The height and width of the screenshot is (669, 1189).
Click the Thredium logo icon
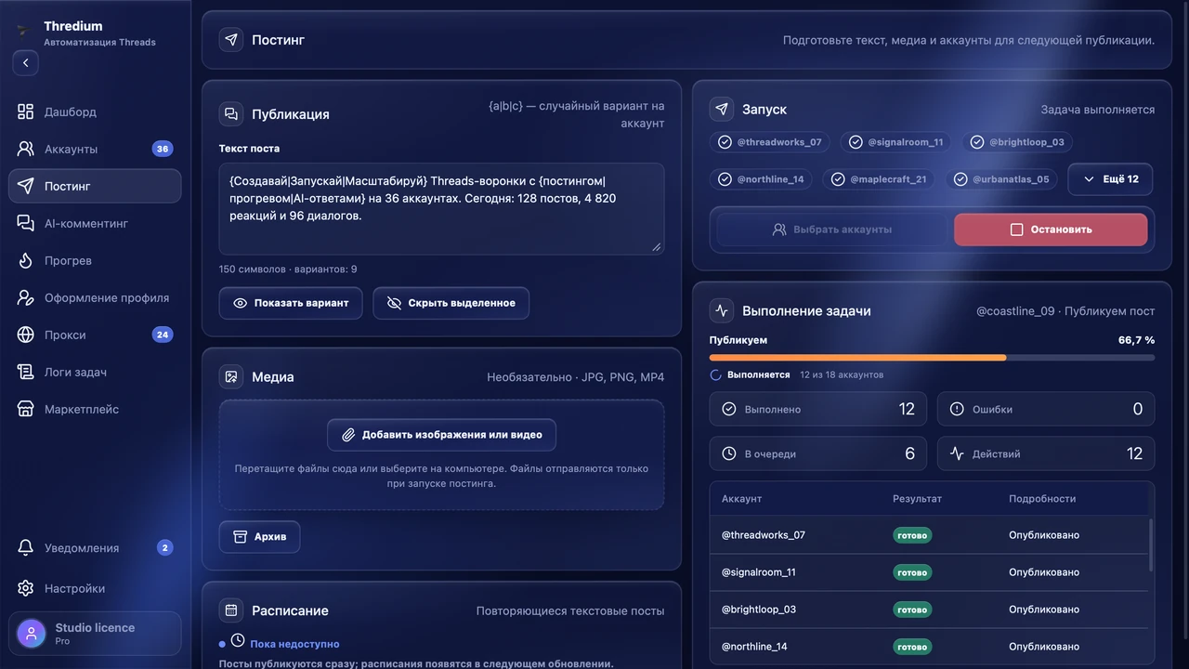tap(23, 30)
